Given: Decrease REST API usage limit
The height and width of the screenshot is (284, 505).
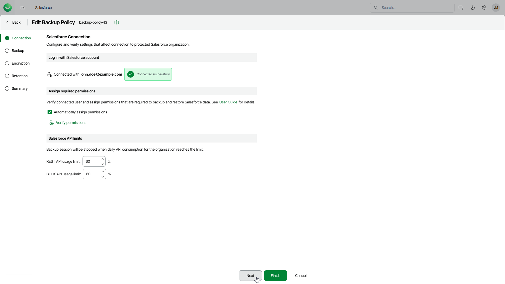Looking at the screenshot, I should 102,164.
